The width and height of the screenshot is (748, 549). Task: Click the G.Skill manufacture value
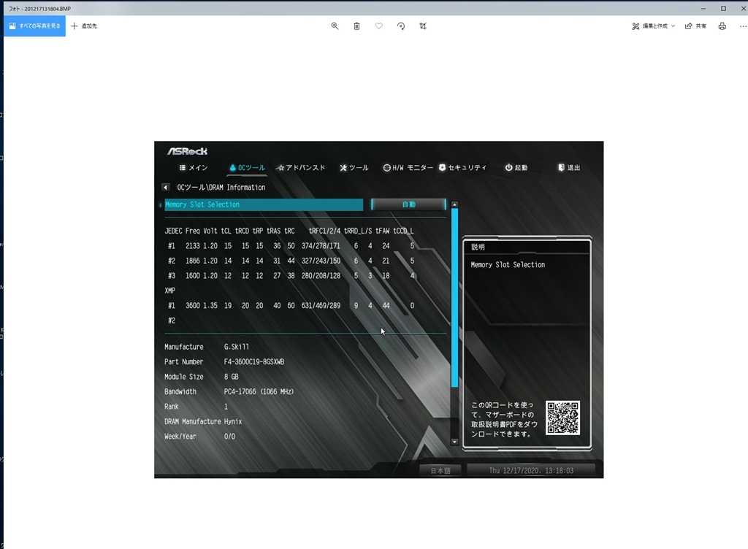(237, 347)
